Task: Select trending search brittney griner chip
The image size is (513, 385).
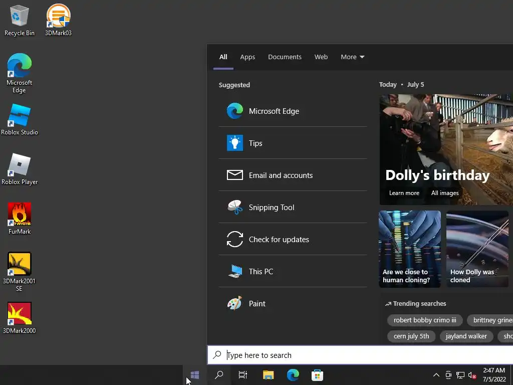Action: coord(490,320)
